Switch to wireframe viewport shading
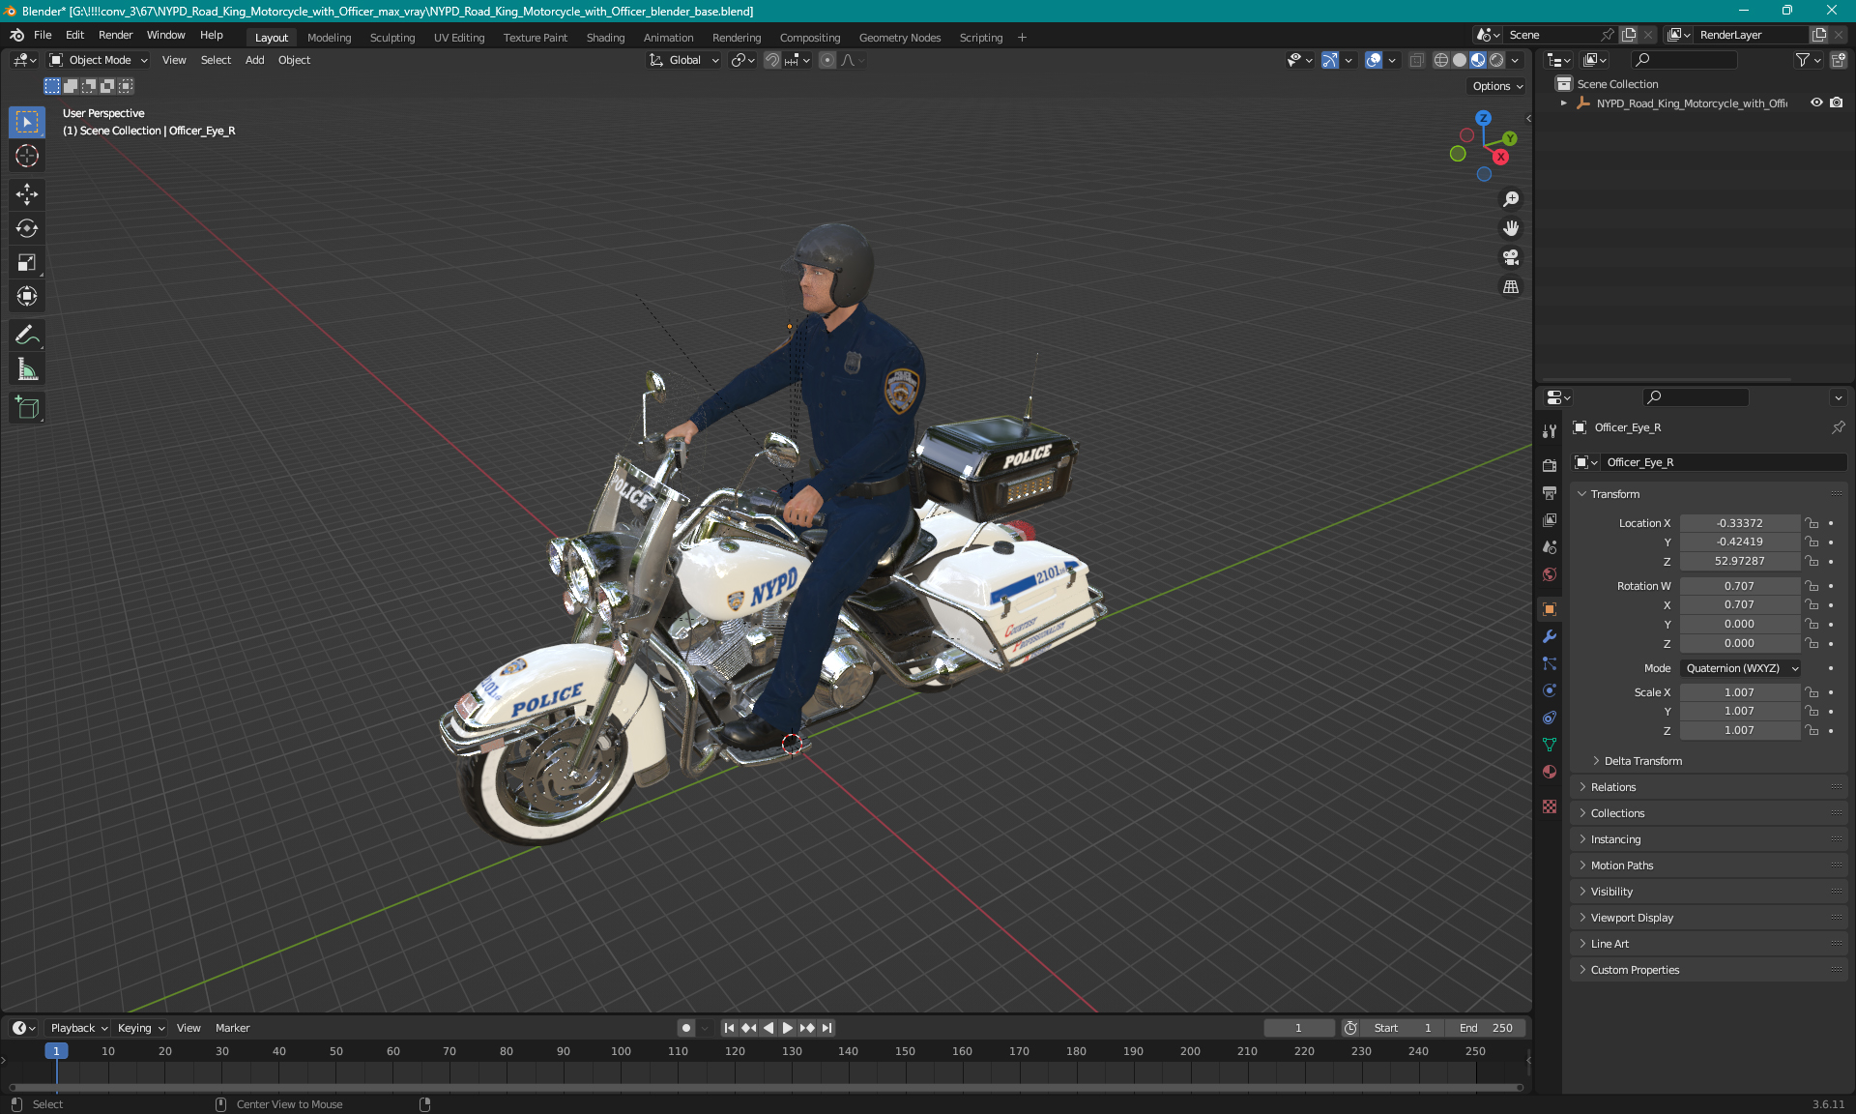Screen dimensions: 1856x1114 point(1441,60)
